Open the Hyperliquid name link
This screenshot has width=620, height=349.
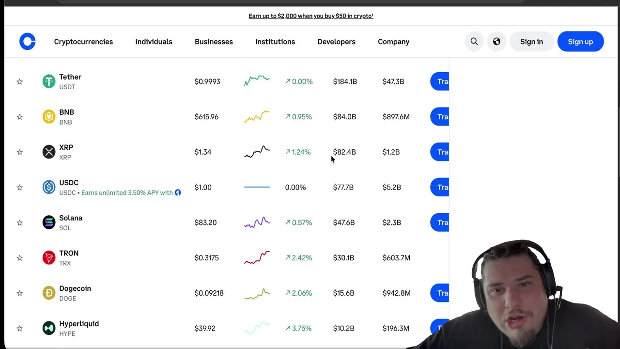click(x=79, y=324)
